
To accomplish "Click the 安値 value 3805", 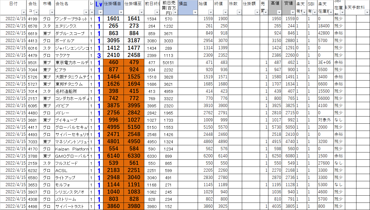I will [x=289, y=206].
